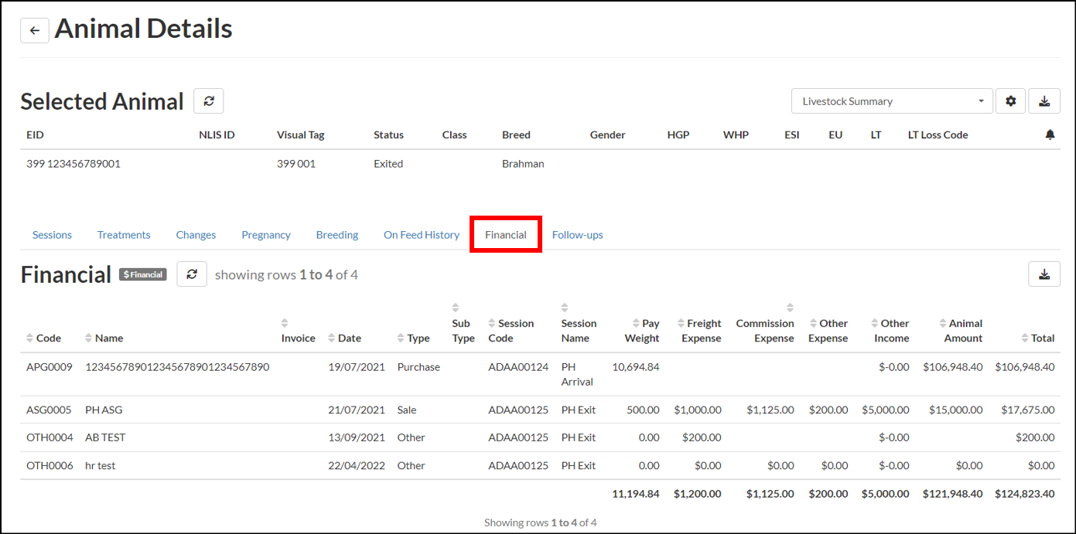The image size is (1076, 534).
Task: Select the Financial tab
Action: pos(506,235)
